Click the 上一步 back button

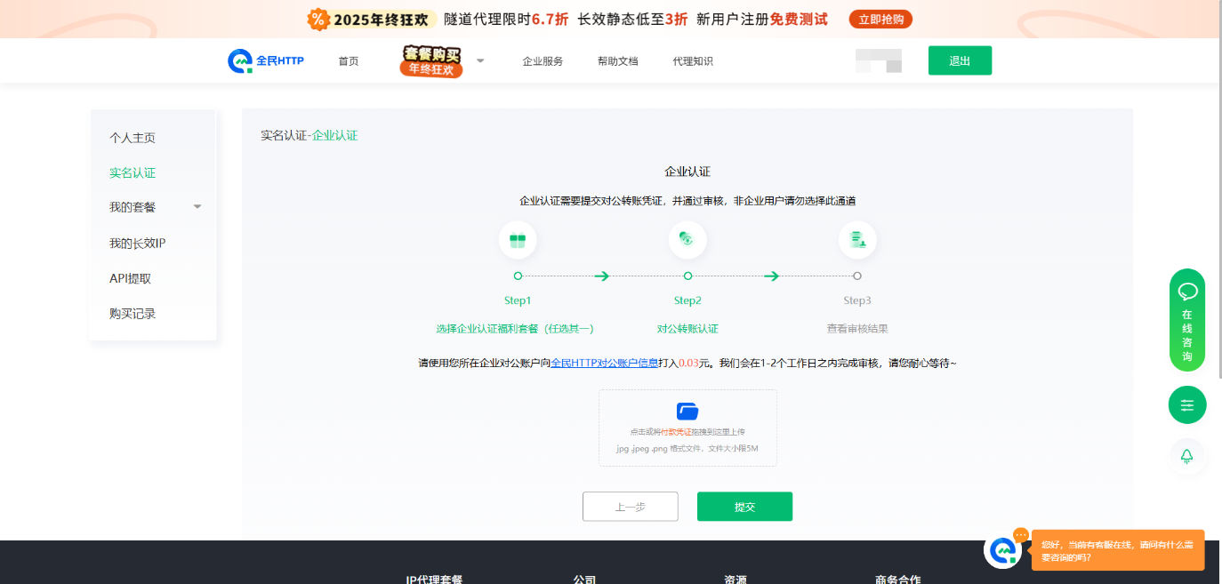[x=630, y=507]
